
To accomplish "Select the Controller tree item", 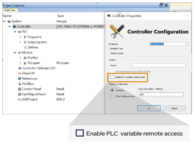I will coord(24,26).
